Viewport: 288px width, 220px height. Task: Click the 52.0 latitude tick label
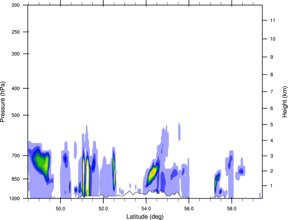[x=103, y=209]
